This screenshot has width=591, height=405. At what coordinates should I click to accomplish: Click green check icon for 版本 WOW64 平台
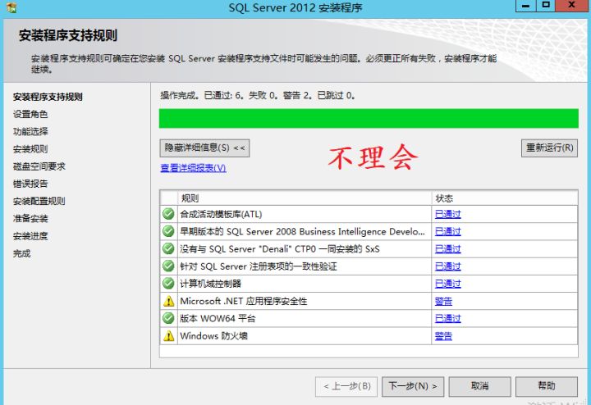click(x=168, y=318)
